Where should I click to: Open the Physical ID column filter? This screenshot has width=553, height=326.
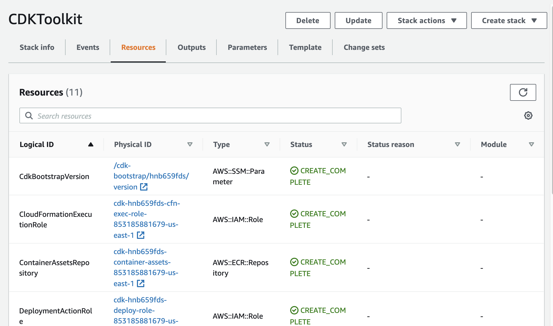point(190,144)
